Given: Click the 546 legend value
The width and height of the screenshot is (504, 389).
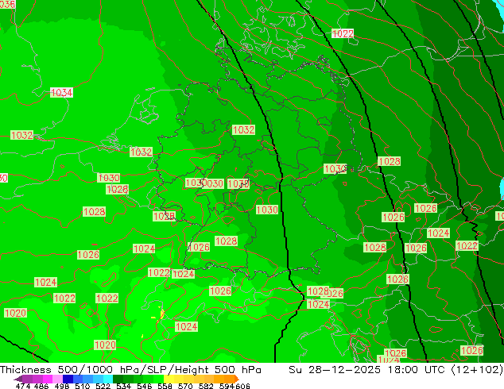Looking at the screenshot, I should 145,386.
